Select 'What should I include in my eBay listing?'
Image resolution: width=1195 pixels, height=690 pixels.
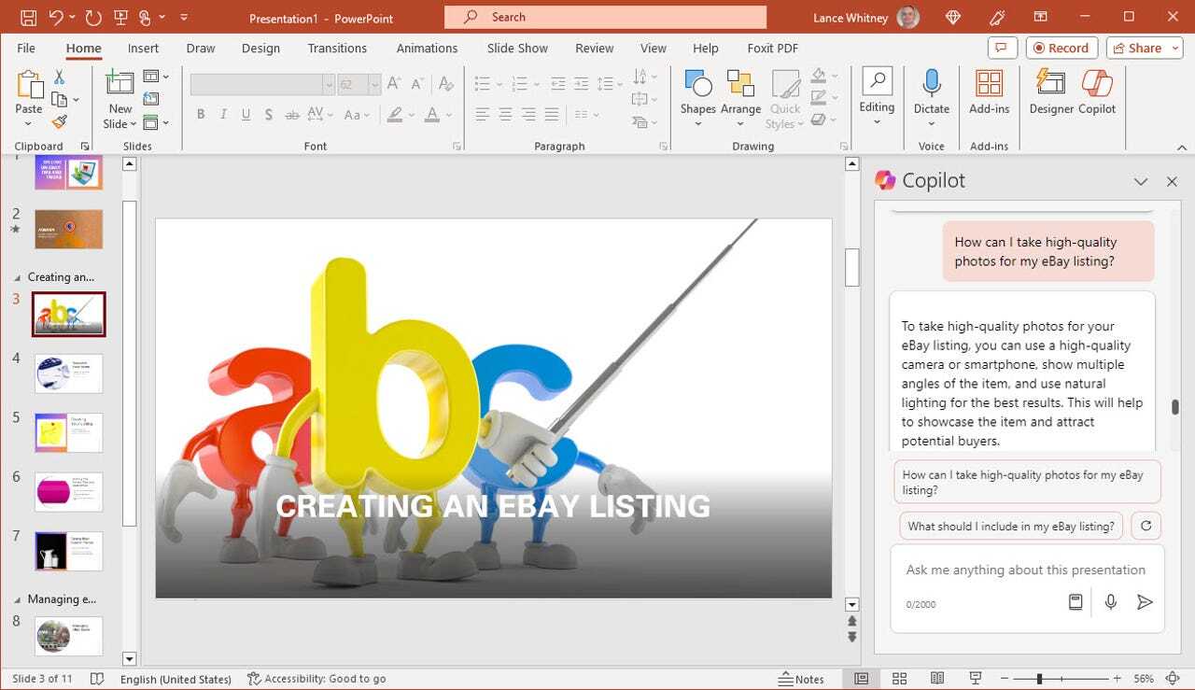click(x=1011, y=526)
